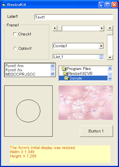Enable the Check1 checkbox
The width and height of the screenshot is (119, 167).
point(15,34)
